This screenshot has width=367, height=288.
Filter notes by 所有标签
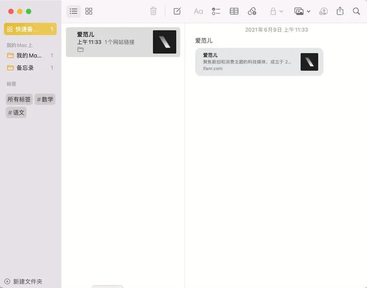[19, 99]
